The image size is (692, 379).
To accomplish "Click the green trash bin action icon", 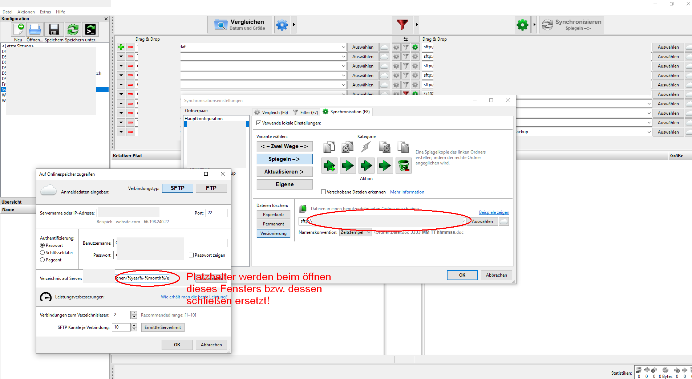I will click(404, 166).
